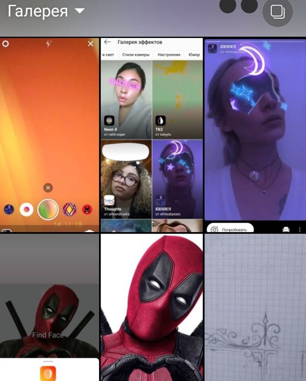Click the EXODUS effect tile by whiteabysses
The image size is (306, 381).
177,179
